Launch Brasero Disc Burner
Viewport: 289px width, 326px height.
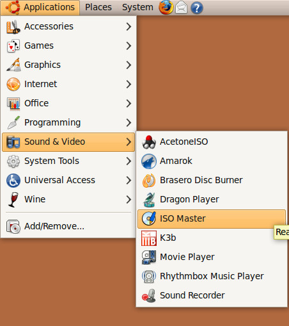(x=212, y=181)
